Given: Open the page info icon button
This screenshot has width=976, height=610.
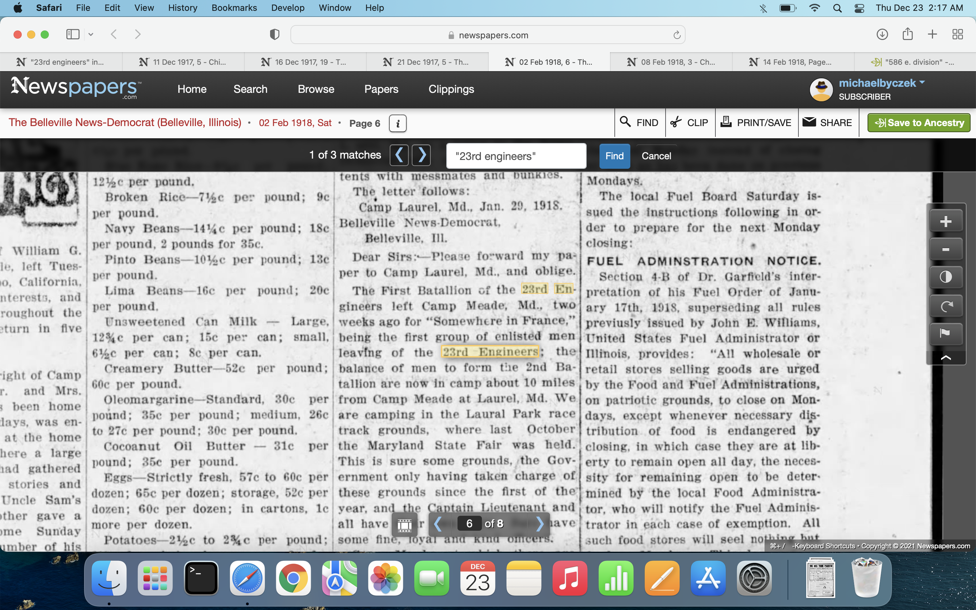Looking at the screenshot, I should pos(397,123).
